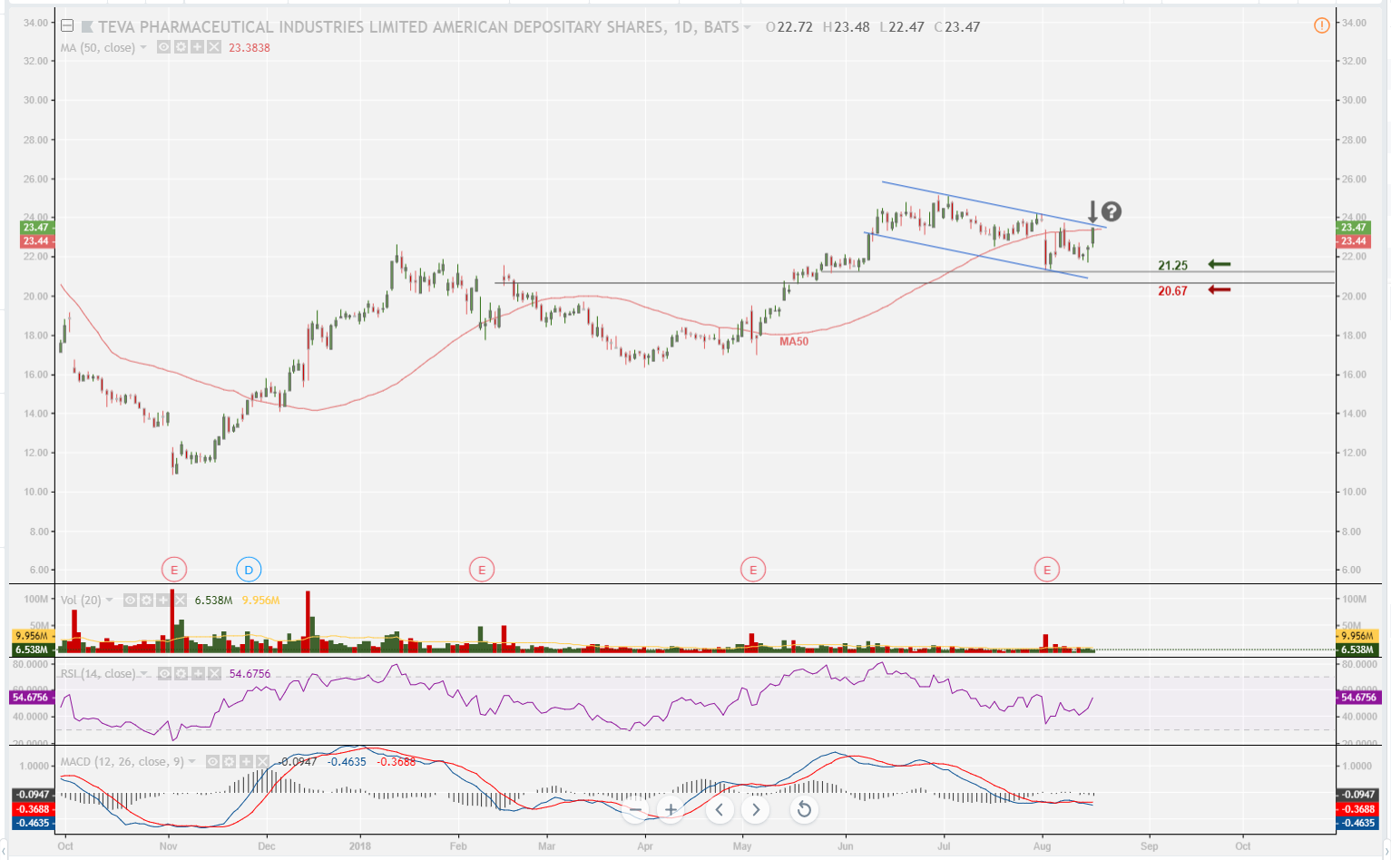
Task: Open the Vol (20) settings gear
Action: [146, 600]
